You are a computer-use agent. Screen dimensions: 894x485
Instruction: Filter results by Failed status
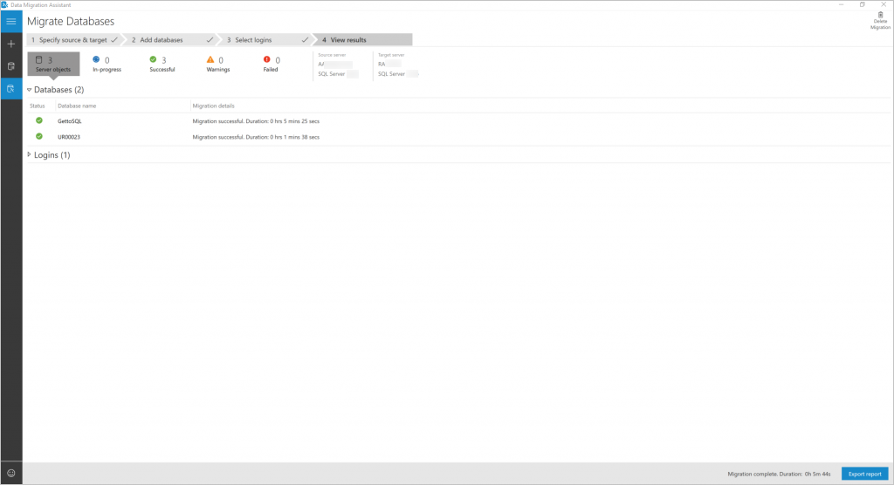(x=271, y=64)
